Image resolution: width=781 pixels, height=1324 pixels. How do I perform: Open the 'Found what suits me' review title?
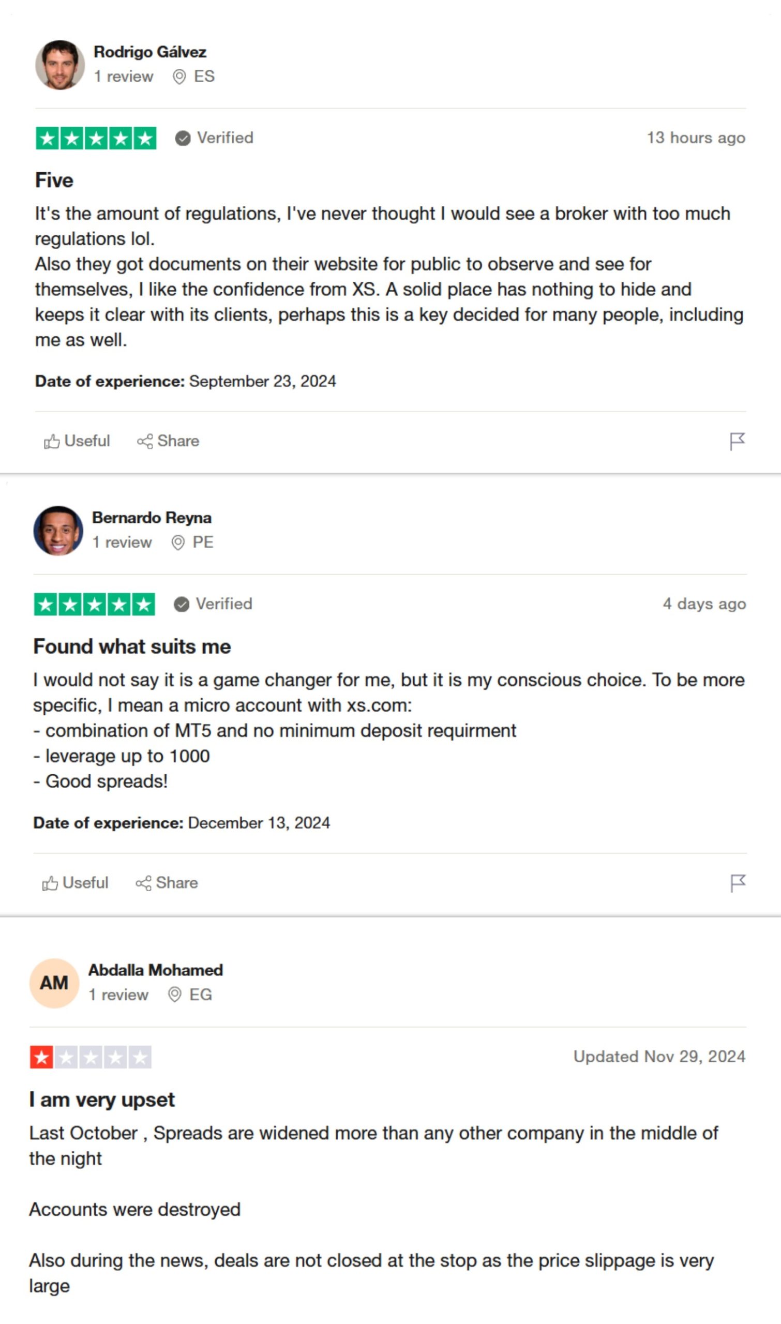click(132, 646)
